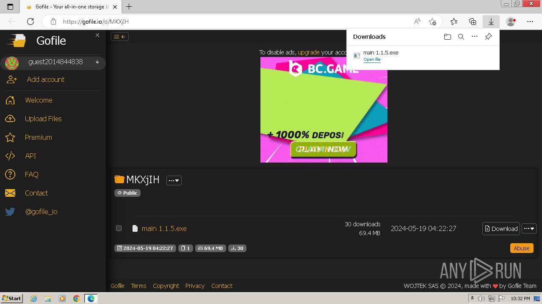
Task: Open browser Settings and more menu
Action: [x=530, y=22]
